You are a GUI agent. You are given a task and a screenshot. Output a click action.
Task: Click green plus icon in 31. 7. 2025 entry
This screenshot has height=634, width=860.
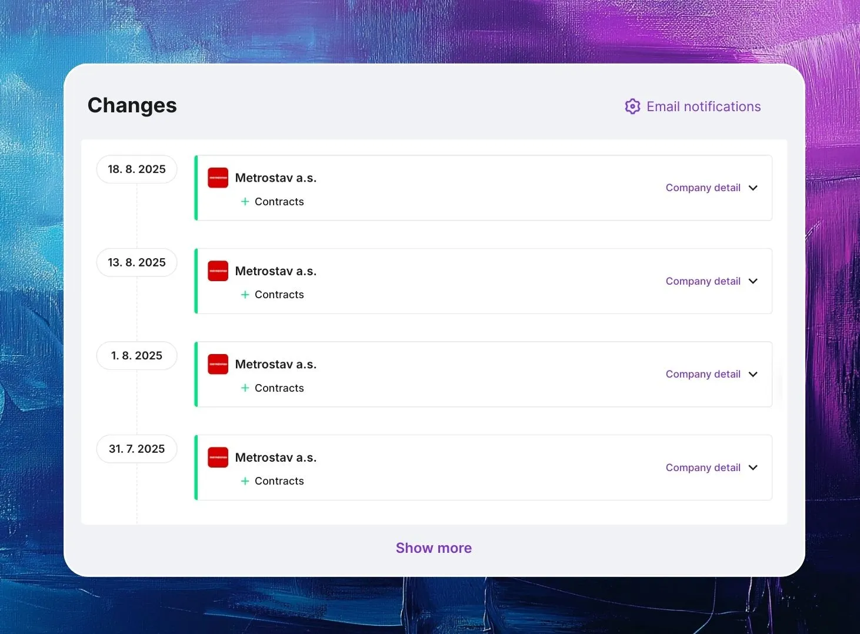point(245,481)
